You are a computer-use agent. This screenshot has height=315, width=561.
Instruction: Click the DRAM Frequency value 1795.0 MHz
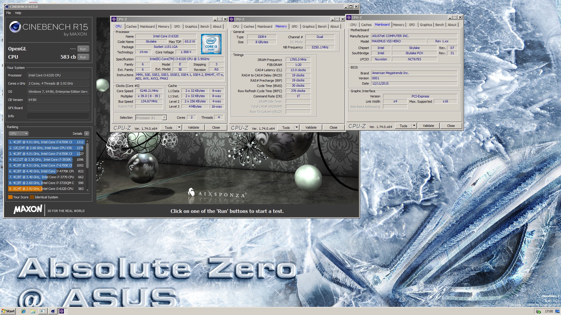pyautogui.click(x=298, y=60)
